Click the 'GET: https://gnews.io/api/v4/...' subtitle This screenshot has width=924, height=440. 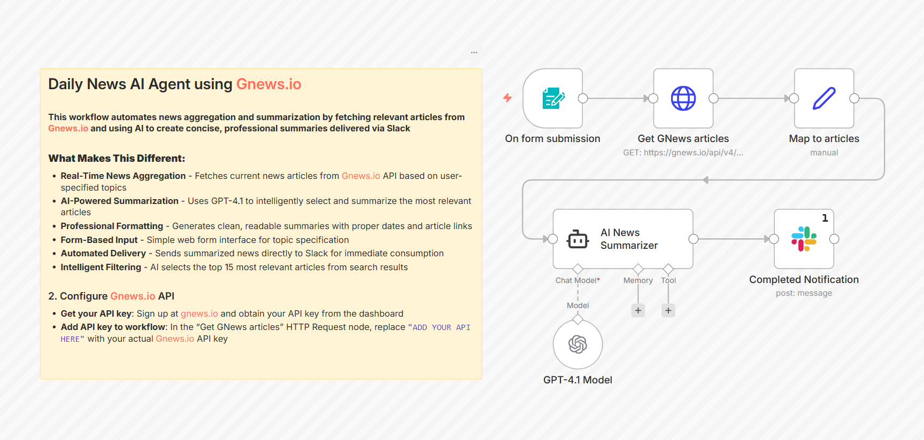tap(683, 153)
